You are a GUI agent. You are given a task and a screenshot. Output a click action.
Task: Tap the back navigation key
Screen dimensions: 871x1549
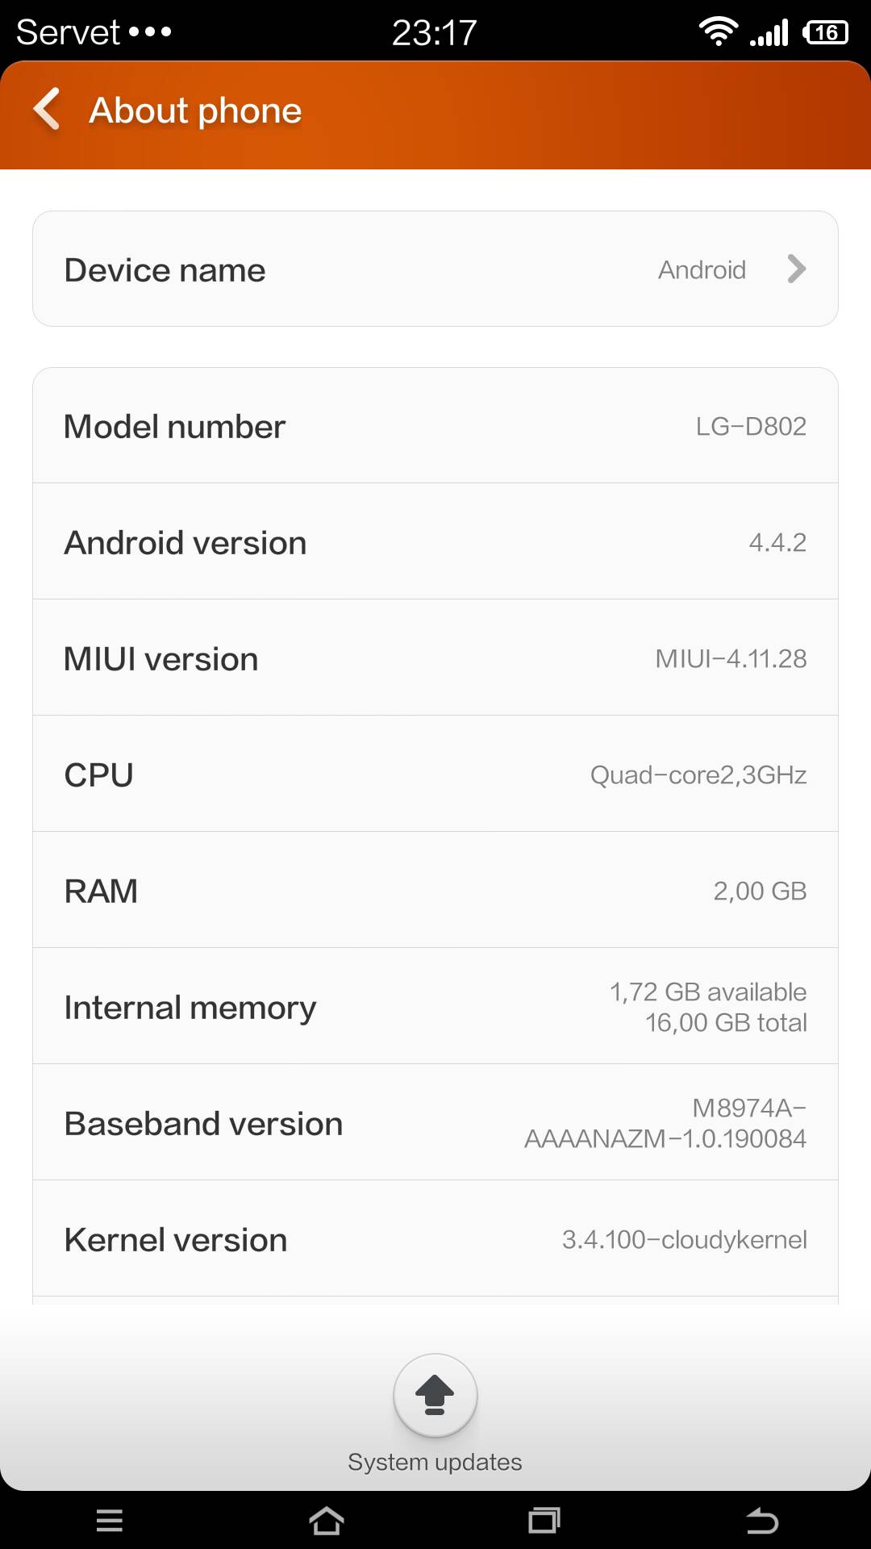(762, 1521)
